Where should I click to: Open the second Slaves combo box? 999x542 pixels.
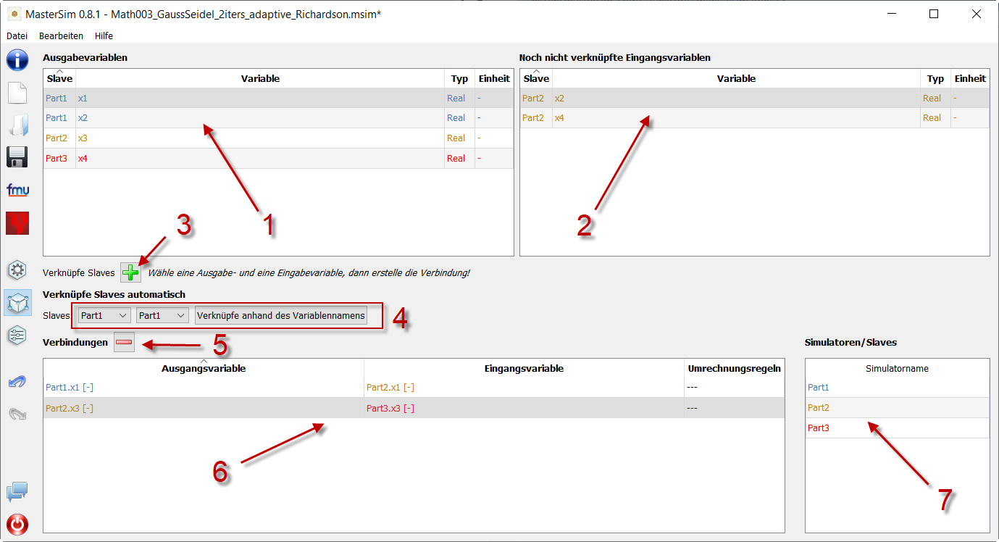162,316
